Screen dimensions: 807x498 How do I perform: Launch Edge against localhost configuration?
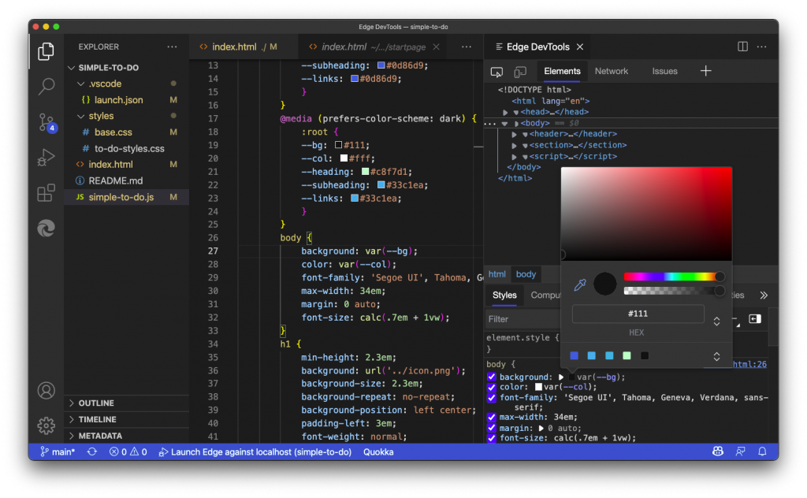tap(255, 452)
